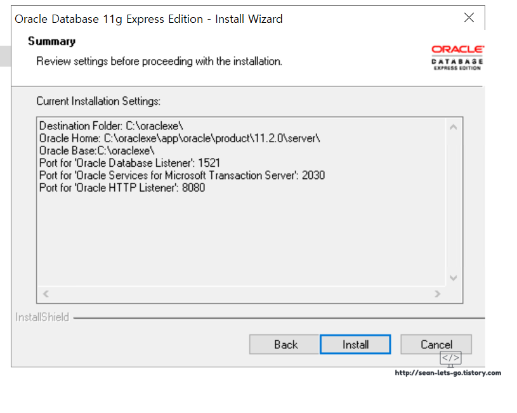517x413 pixels.
Task: Click the Summary heading
Action: 52,41
